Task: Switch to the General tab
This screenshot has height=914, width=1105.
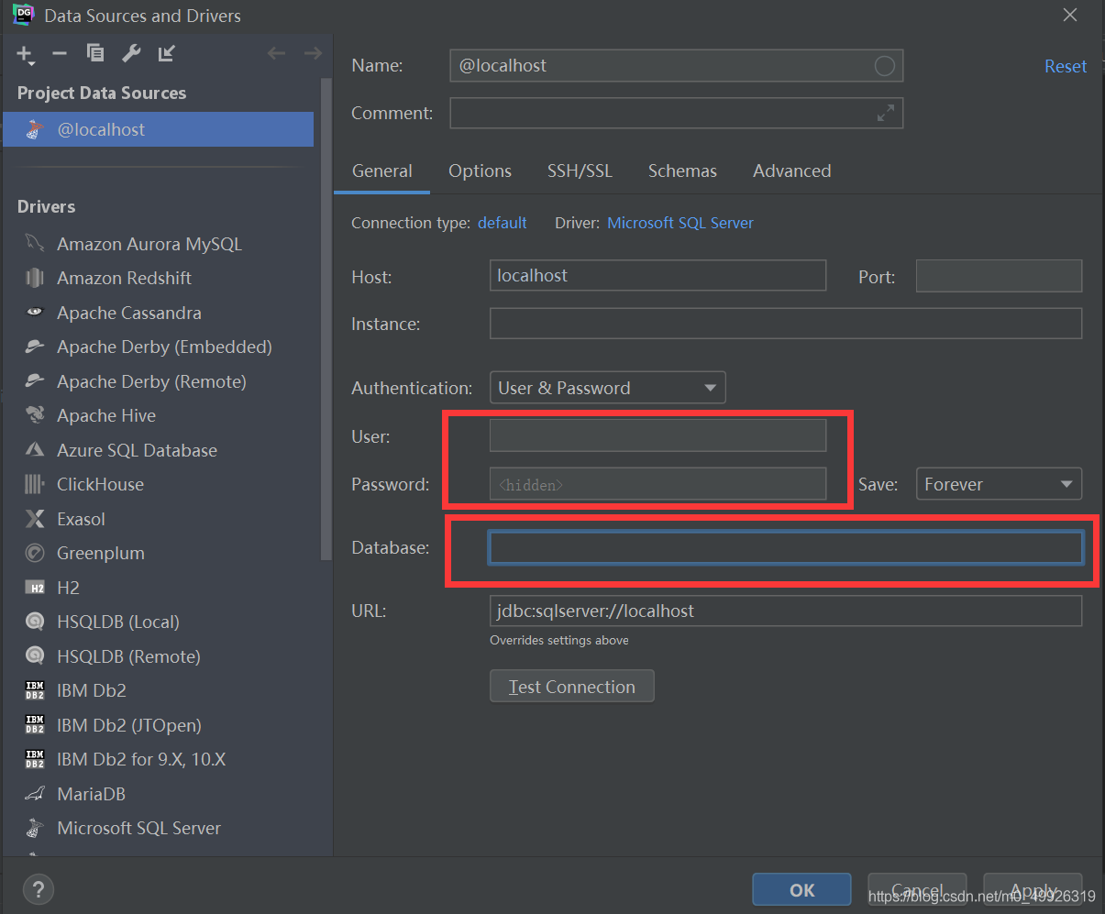Action: click(x=382, y=171)
